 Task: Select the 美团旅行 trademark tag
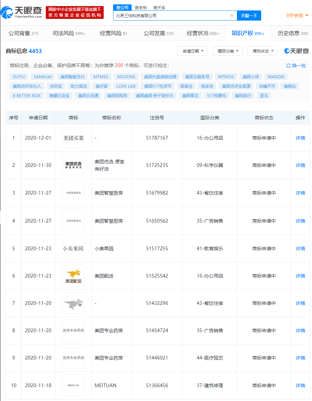(243, 96)
